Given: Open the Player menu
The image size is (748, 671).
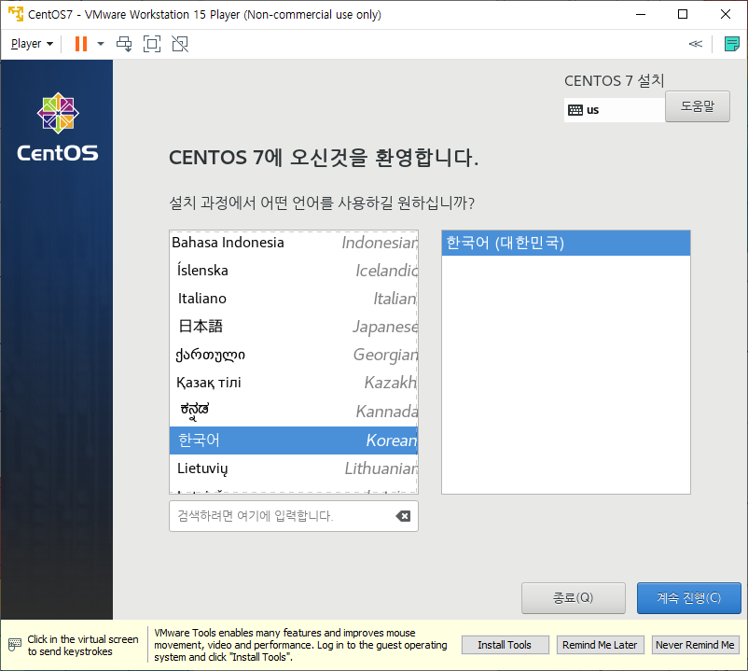Looking at the screenshot, I should point(32,44).
